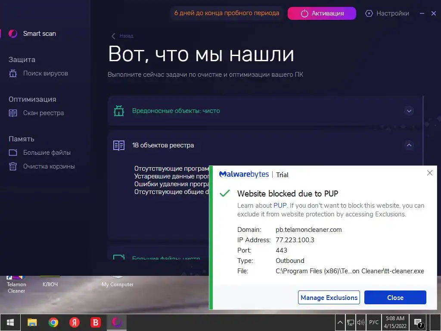Click the Outbound type value
This screenshot has height=331, width=441.
click(290, 261)
